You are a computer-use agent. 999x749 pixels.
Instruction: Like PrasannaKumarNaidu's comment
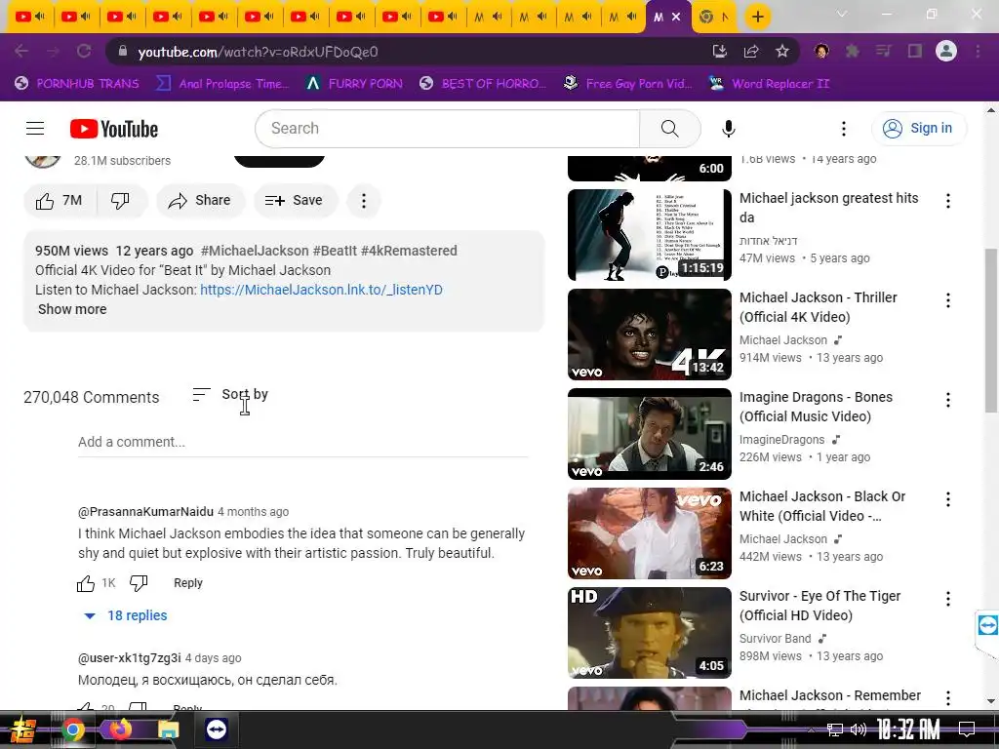tap(86, 583)
